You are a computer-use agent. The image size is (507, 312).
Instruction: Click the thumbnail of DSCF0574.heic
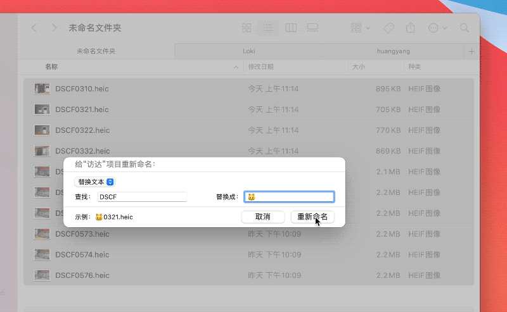[x=42, y=254]
